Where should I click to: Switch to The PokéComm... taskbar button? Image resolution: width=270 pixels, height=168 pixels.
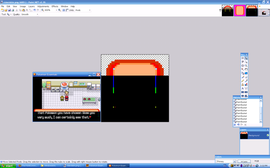click(28, 166)
